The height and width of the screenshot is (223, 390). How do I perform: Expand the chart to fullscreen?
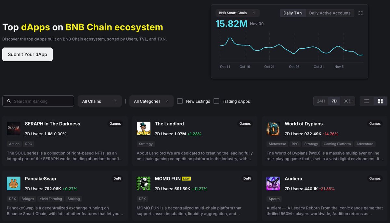(360, 13)
